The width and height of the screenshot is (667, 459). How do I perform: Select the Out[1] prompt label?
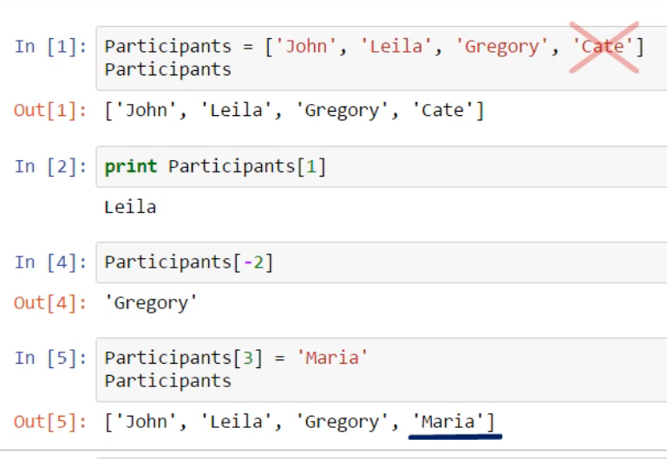[50, 111]
